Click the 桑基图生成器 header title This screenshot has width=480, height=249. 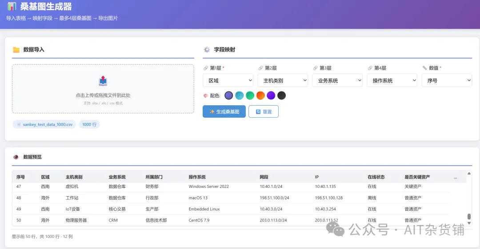[x=46, y=6]
